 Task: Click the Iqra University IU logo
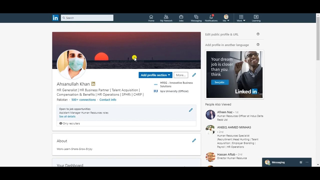point(156,91)
